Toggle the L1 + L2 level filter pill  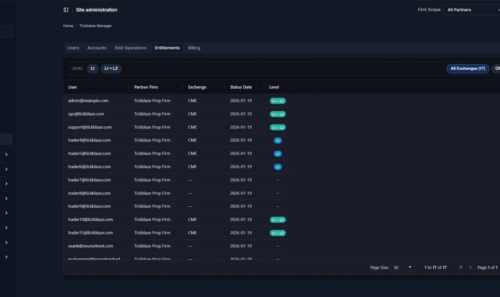pyautogui.click(x=111, y=68)
